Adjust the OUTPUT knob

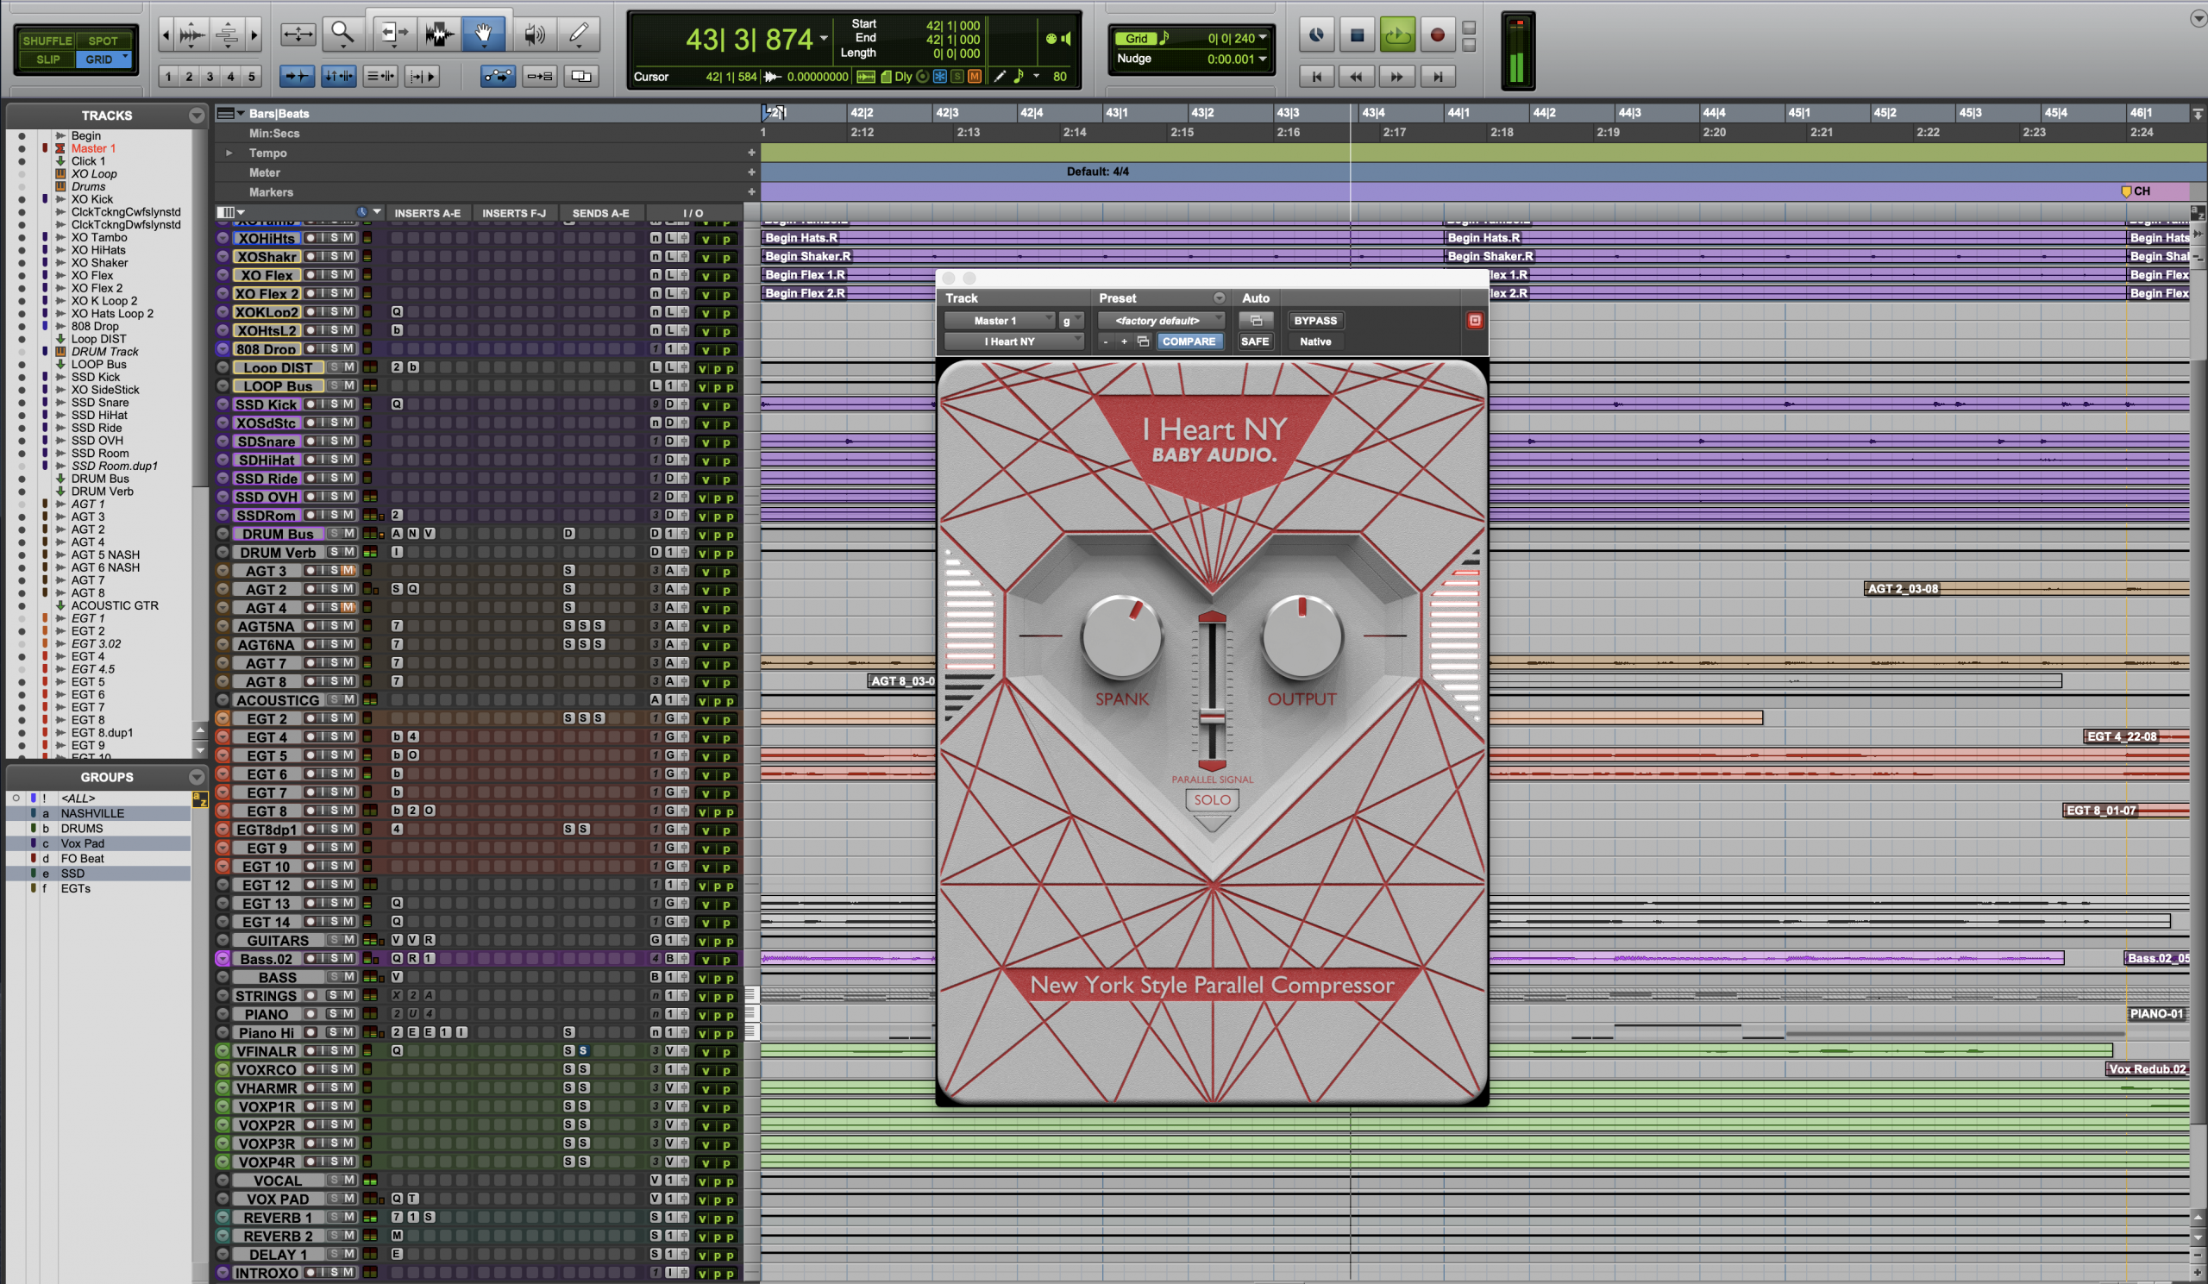[1302, 637]
